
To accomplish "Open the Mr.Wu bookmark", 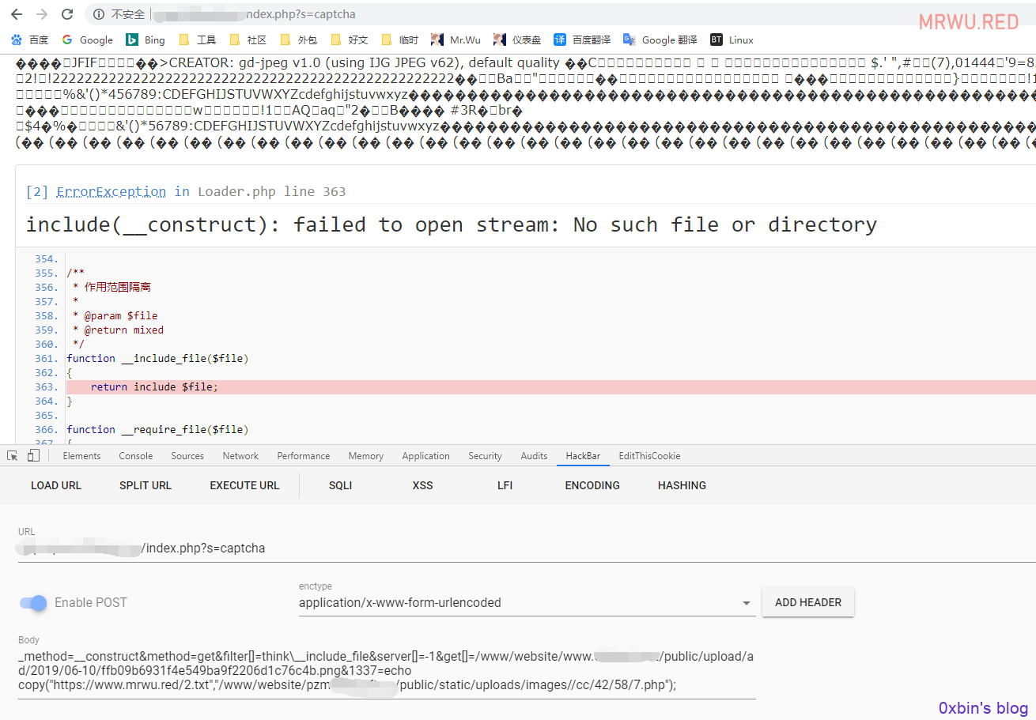I will (x=456, y=40).
